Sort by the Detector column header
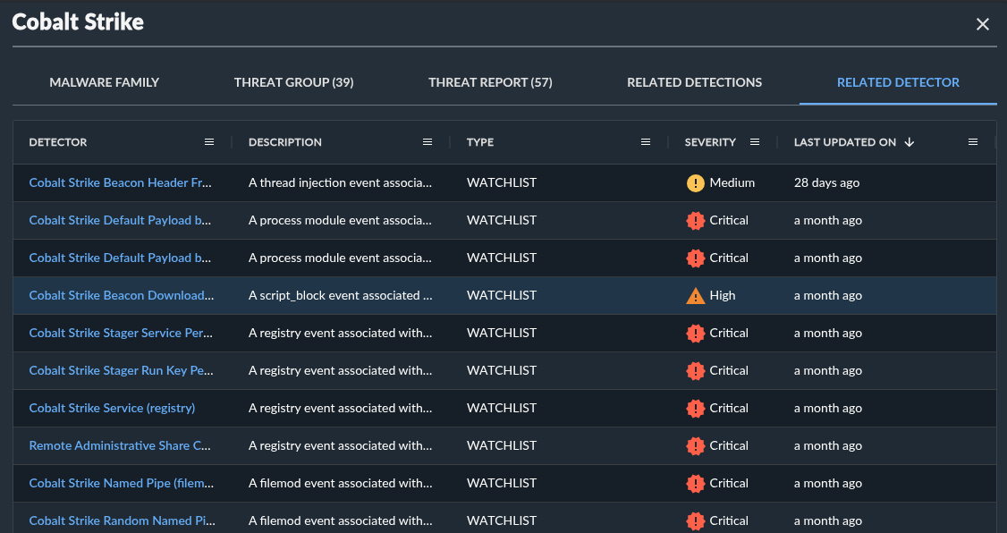The height and width of the screenshot is (533, 1007). pos(58,142)
